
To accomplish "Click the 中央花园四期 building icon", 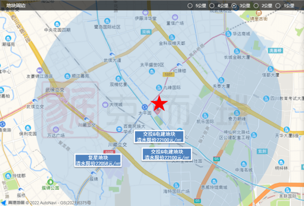I will 57,24.
